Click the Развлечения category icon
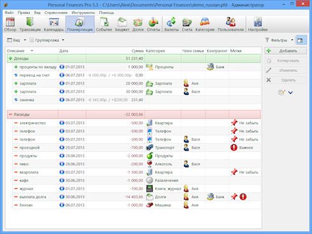312x234 pixels. point(150,181)
